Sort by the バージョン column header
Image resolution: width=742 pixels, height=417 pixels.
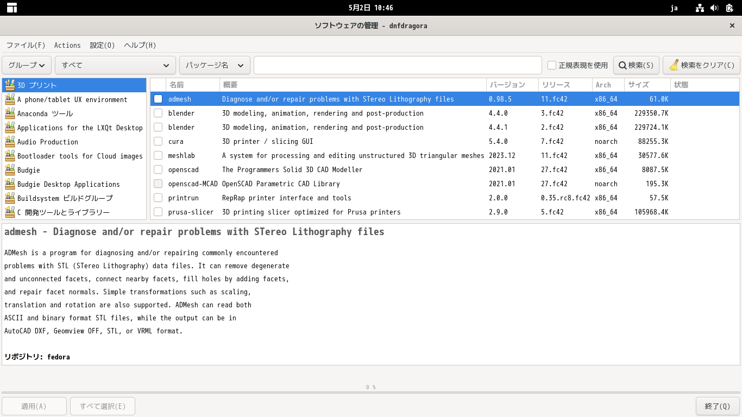coord(512,85)
